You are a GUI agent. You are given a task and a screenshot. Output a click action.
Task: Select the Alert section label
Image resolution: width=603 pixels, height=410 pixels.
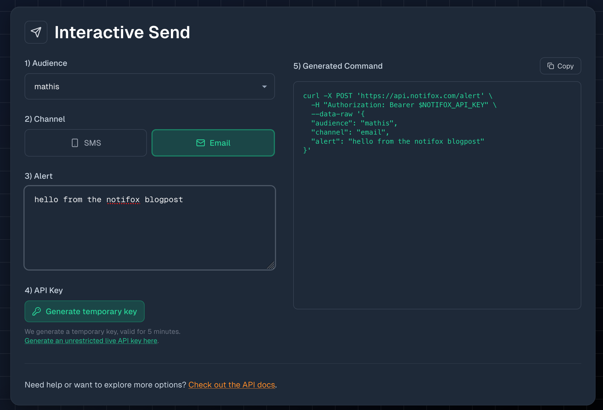click(x=39, y=176)
